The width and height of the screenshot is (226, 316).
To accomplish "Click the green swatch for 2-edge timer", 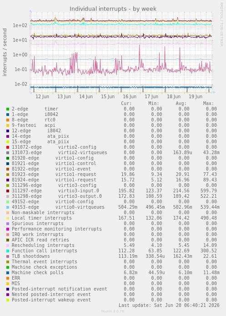I will point(8,109).
